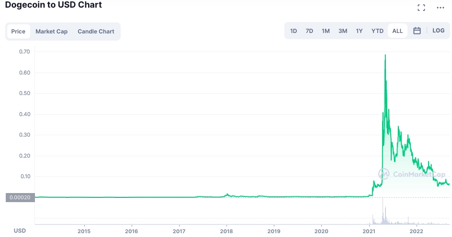Click the 0.30 y-axis label

24,135
